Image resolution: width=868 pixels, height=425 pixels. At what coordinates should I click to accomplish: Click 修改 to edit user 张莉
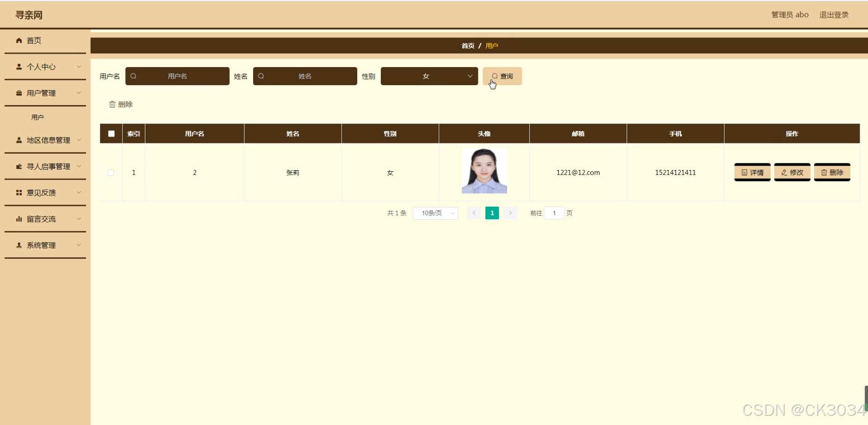[x=792, y=172]
